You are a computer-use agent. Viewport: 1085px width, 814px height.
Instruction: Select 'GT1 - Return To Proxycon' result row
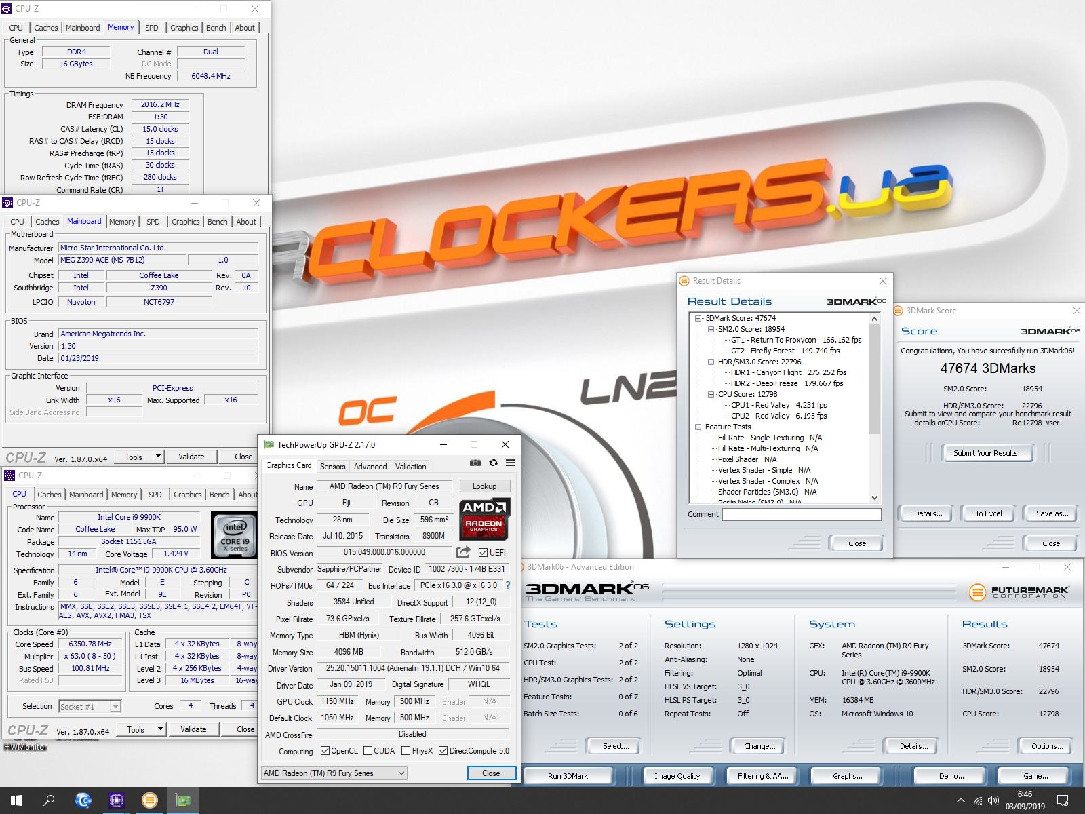(796, 340)
